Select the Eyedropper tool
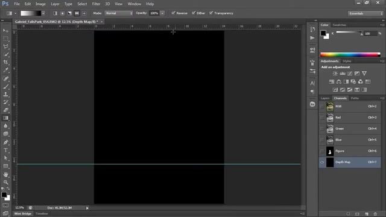This screenshot has width=386, height=217. click(5, 71)
